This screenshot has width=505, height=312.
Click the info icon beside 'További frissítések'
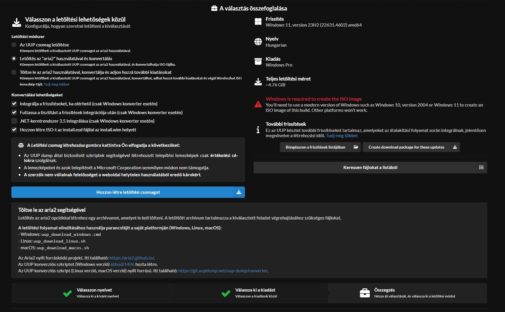(x=258, y=130)
